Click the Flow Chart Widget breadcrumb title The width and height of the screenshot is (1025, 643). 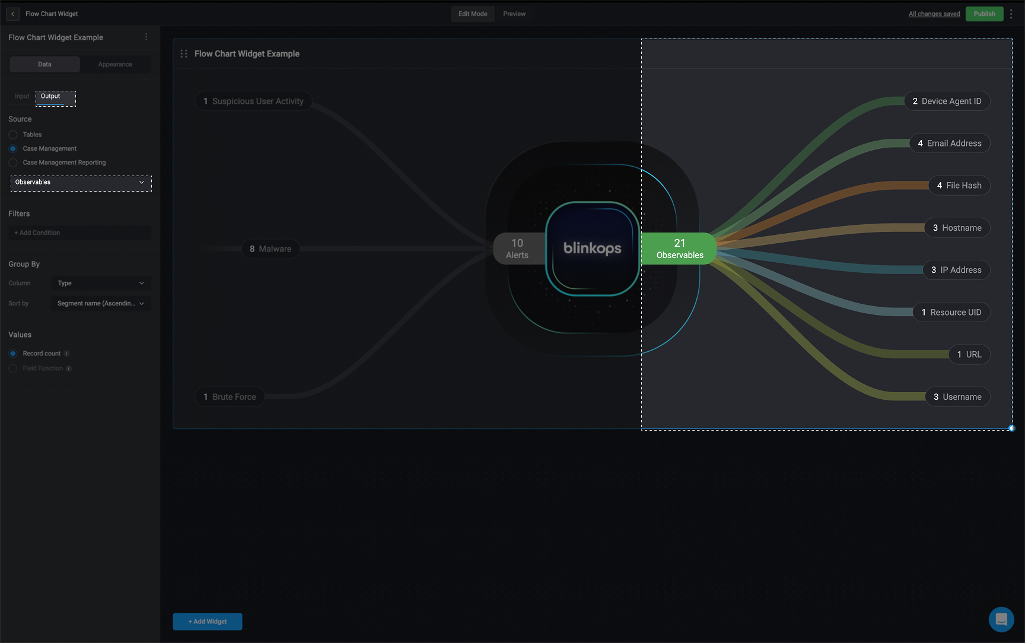click(x=52, y=14)
